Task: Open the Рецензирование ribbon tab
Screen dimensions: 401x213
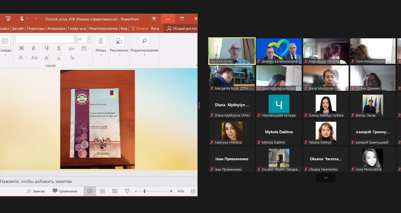Action: [x=103, y=29]
